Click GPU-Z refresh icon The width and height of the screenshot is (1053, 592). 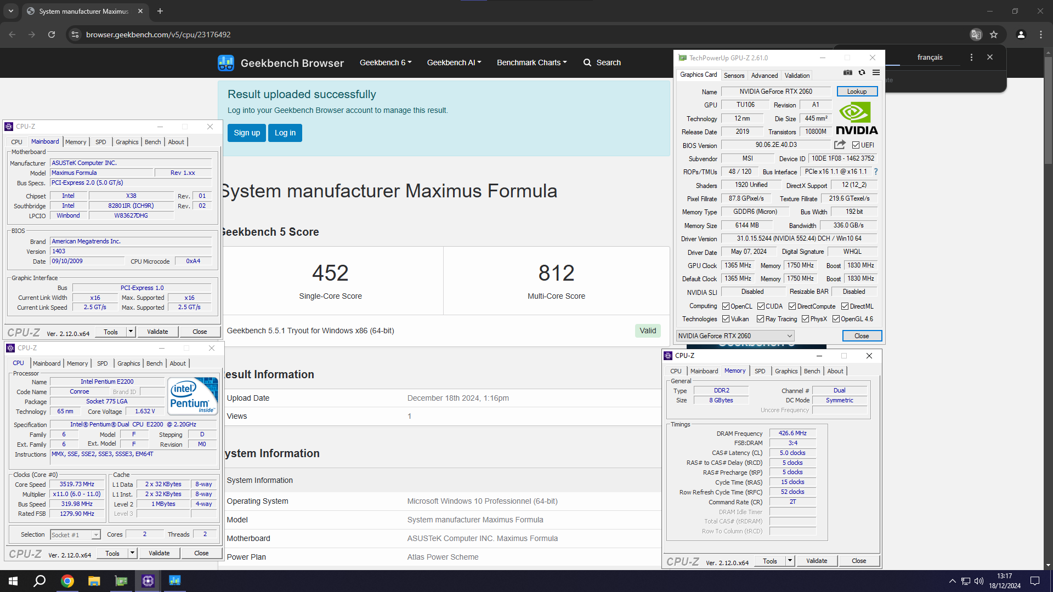(862, 72)
